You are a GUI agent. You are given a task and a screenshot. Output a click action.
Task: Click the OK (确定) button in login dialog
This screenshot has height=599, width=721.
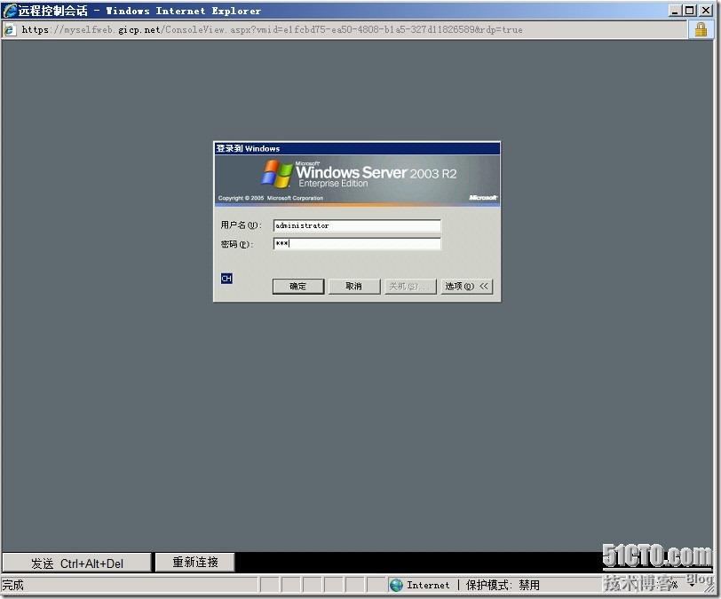[298, 286]
